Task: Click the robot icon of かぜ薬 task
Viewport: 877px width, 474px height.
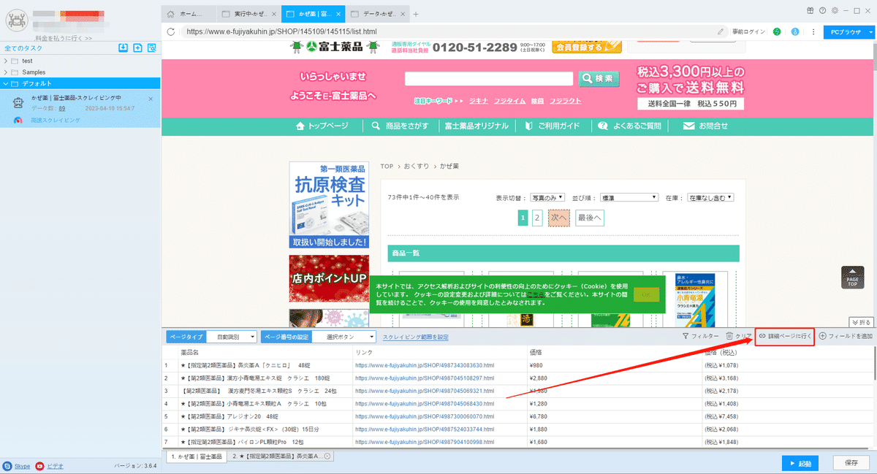Action: point(18,104)
